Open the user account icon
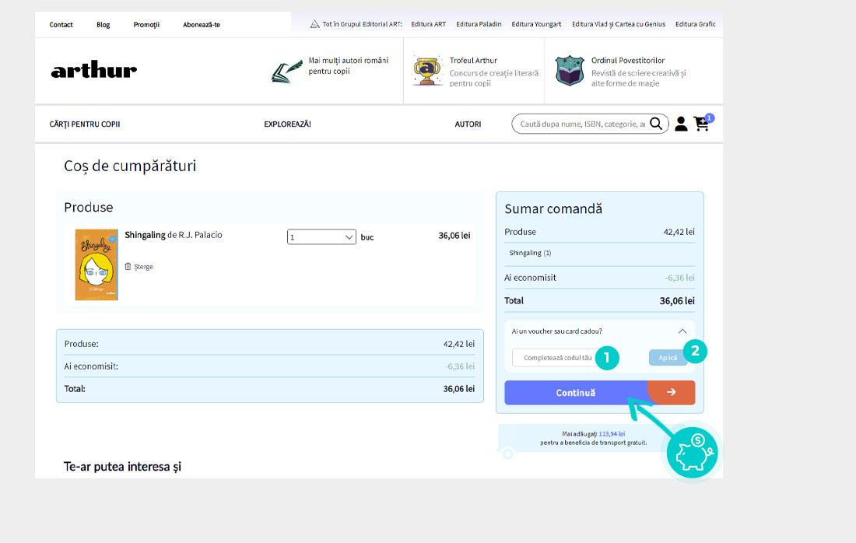This screenshot has height=543, width=856. click(681, 124)
